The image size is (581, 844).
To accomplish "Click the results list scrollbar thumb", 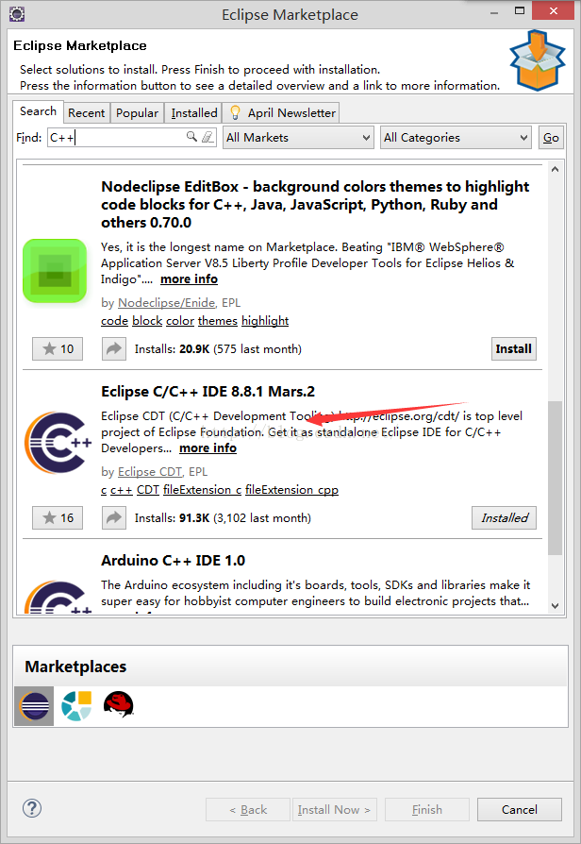I will pyautogui.click(x=556, y=478).
